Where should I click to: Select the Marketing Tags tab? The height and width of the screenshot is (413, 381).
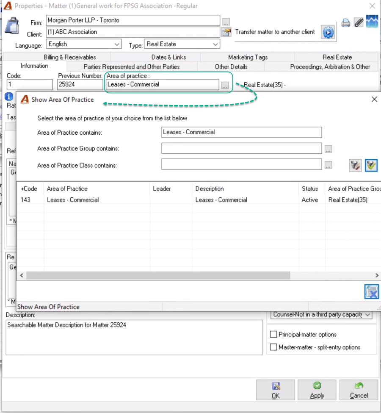click(x=248, y=57)
